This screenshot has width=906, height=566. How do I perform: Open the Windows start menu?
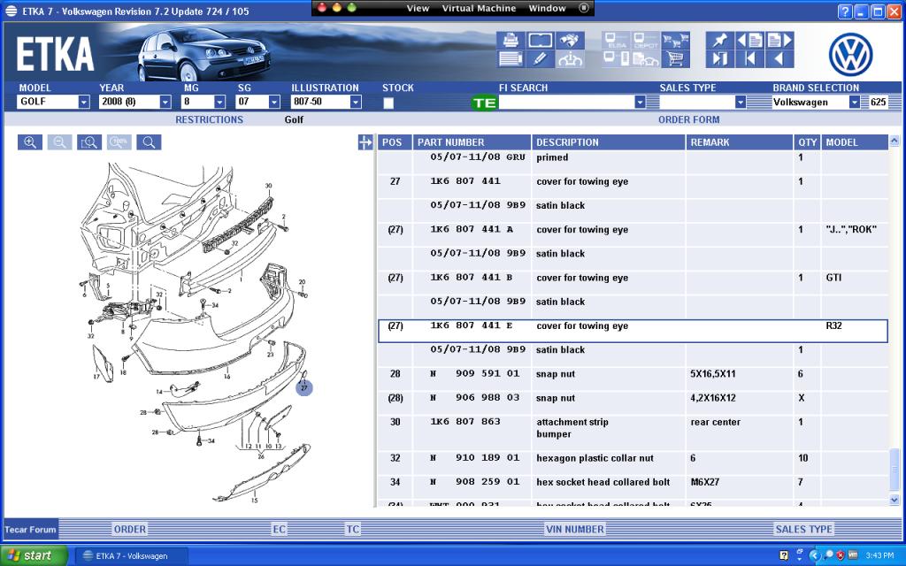click(35, 555)
